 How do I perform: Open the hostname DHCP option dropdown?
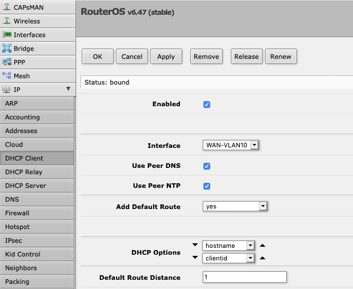pos(228,246)
